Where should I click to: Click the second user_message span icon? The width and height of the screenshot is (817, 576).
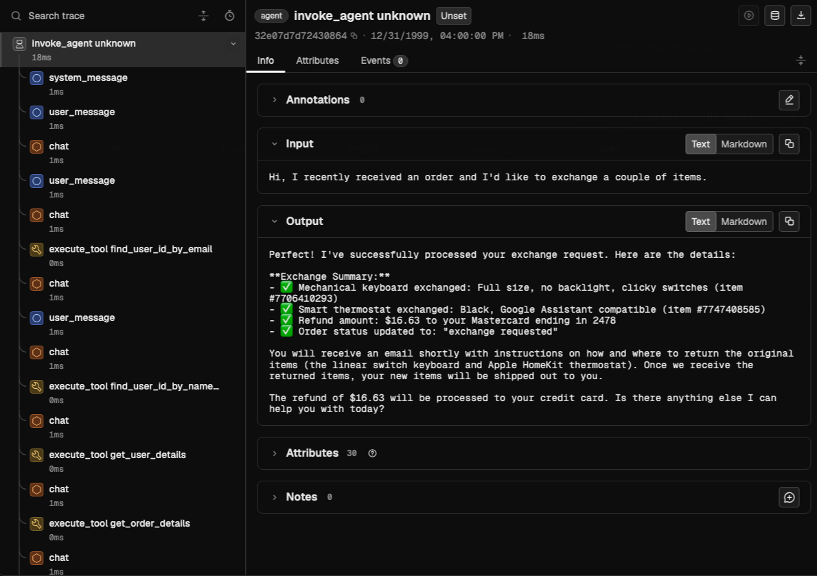(36, 182)
